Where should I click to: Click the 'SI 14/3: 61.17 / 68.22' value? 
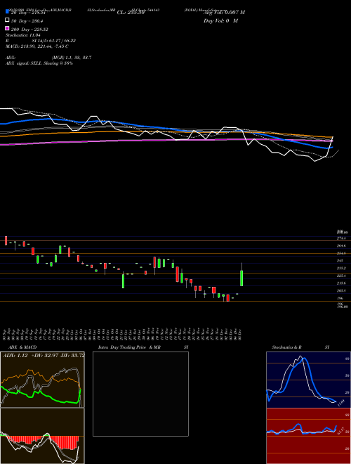55,41
